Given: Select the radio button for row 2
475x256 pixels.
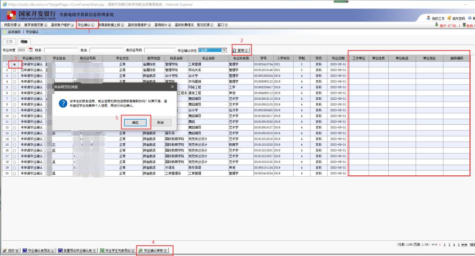Looking at the screenshot, I should coord(15,70).
